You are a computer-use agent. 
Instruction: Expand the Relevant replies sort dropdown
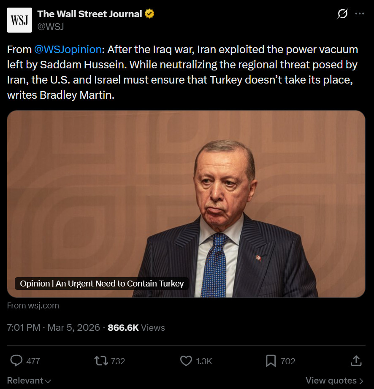(29, 380)
